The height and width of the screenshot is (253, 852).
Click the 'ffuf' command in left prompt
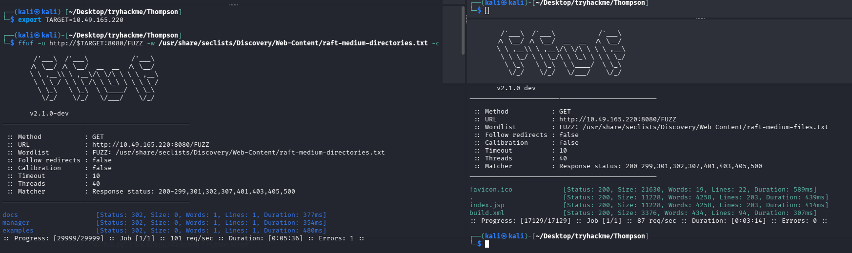[25, 43]
